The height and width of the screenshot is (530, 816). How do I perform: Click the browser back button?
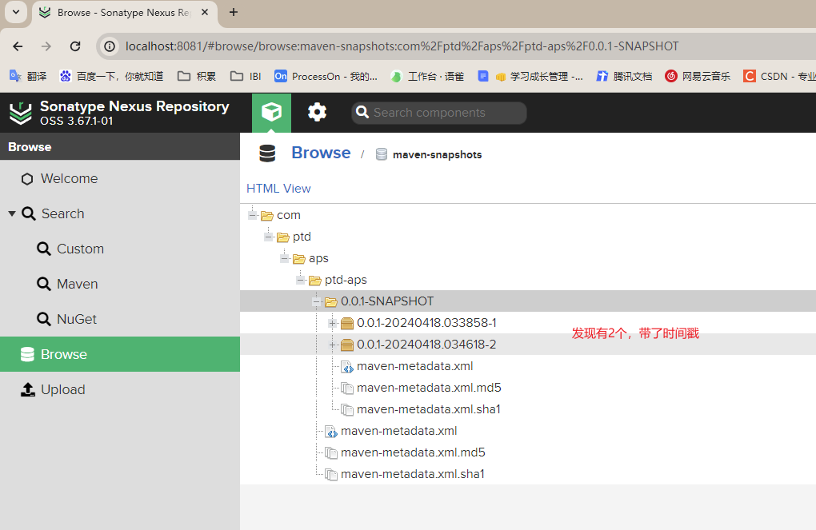coord(18,46)
